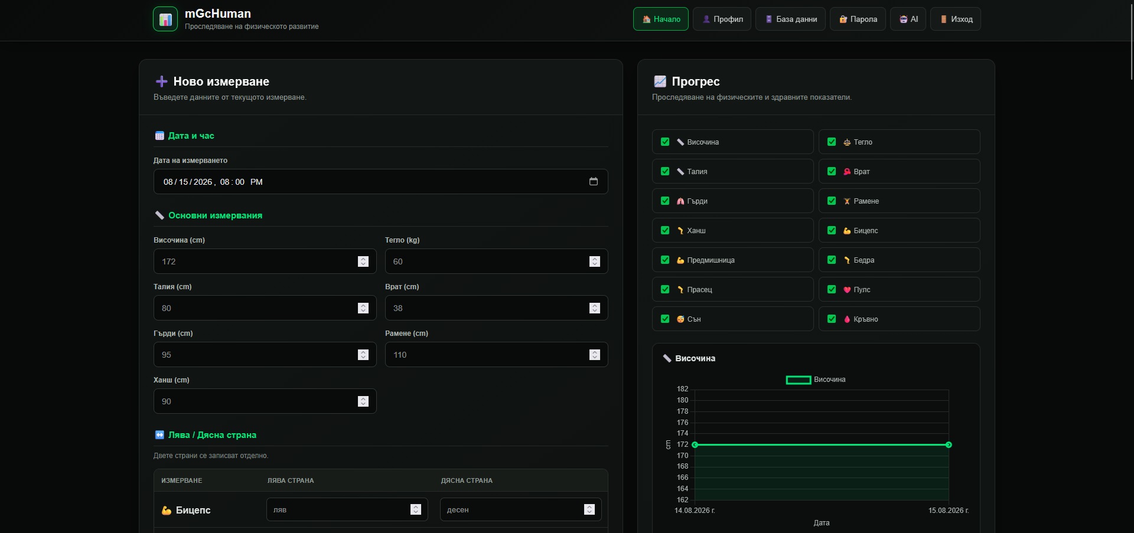Log out with the Изход button
Viewport: 1134px width, 533px height.
click(x=956, y=19)
